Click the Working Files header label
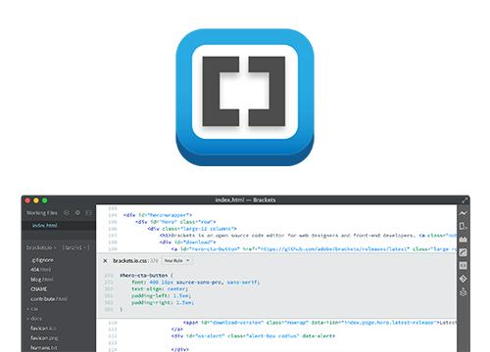Screen dimensions: 490x352 pyautogui.click(x=42, y=213)
